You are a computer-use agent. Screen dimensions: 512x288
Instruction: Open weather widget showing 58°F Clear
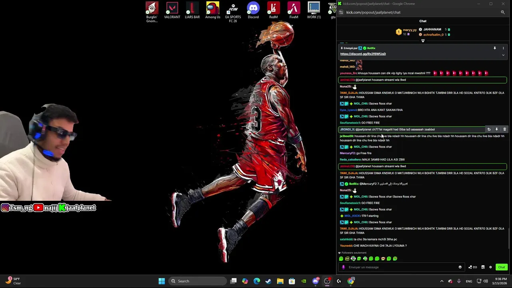point(13,281)
